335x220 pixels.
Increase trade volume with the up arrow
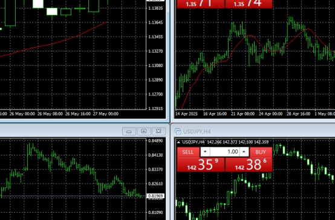(244, 152)
